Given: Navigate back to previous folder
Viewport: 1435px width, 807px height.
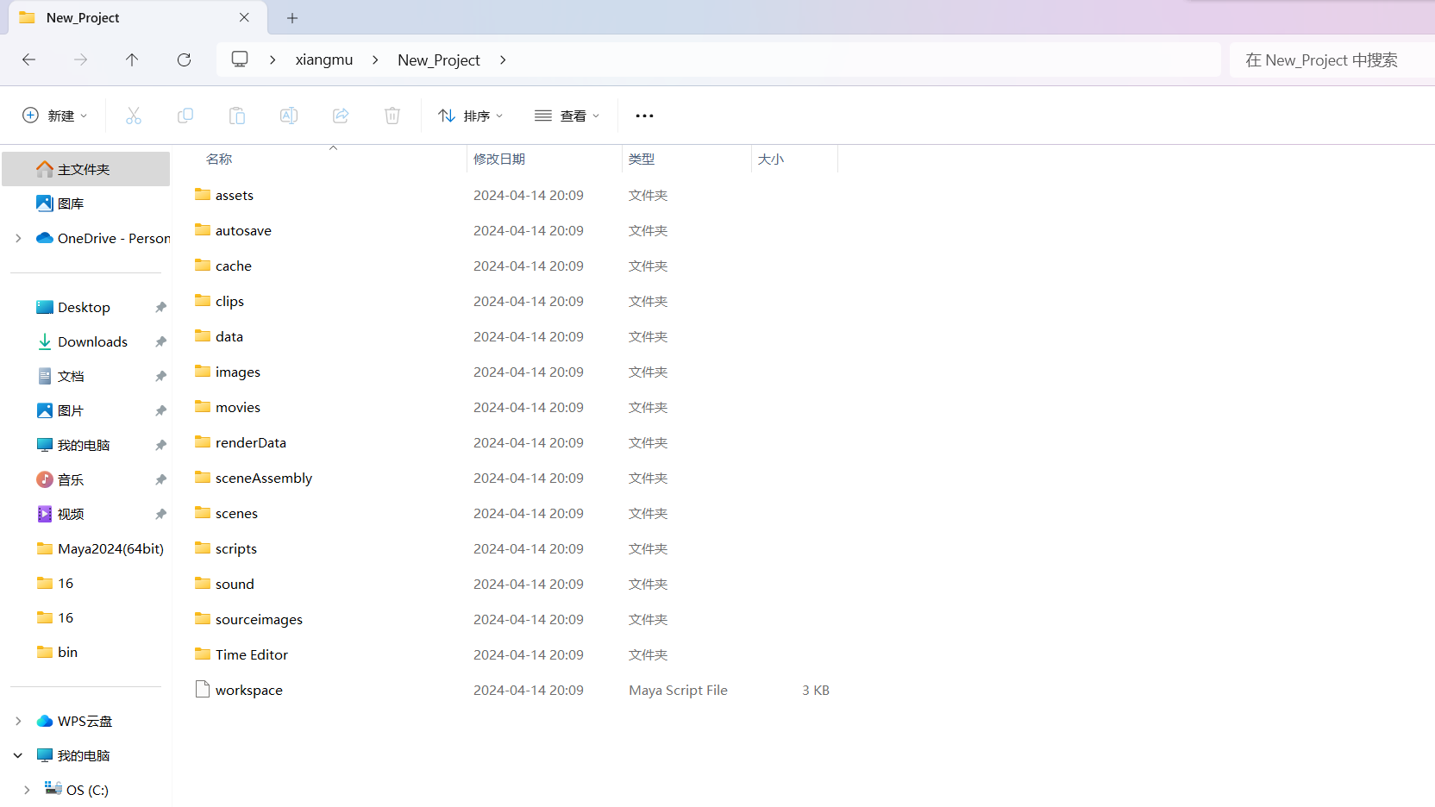Looking at the screenshot, I should [x=28, y=59].
